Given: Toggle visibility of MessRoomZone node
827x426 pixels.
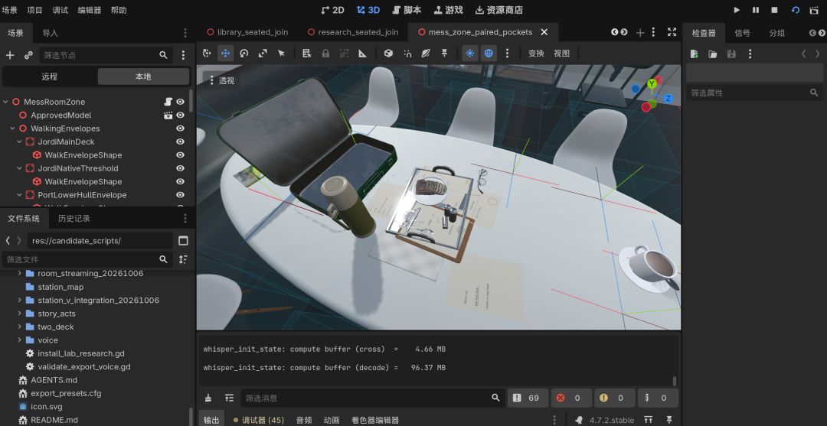Looking at the screenshot, I should (181, 102).
